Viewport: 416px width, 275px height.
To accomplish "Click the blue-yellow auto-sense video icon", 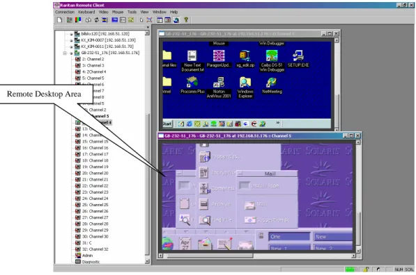I will [105, 20].
